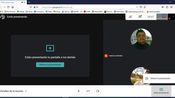Choose Detener la presentación popup menu item
The image size is (175, 98).
(159, 78)
